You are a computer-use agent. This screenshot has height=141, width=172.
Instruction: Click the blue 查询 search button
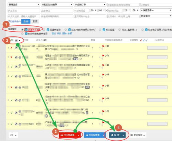pyautogui.click(x=26, y=21)
